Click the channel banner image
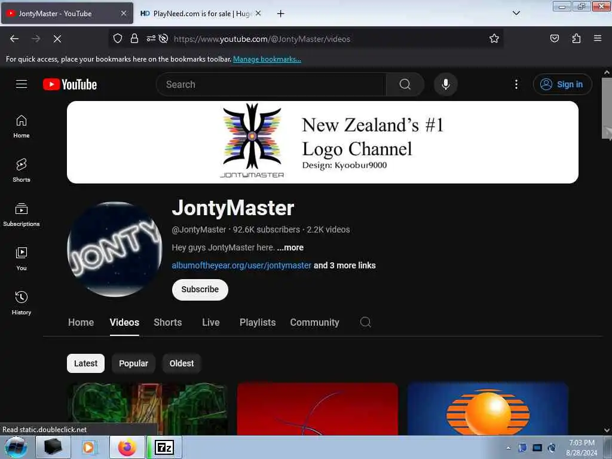Screen dimensions: 612x459 tap(322, 142)
